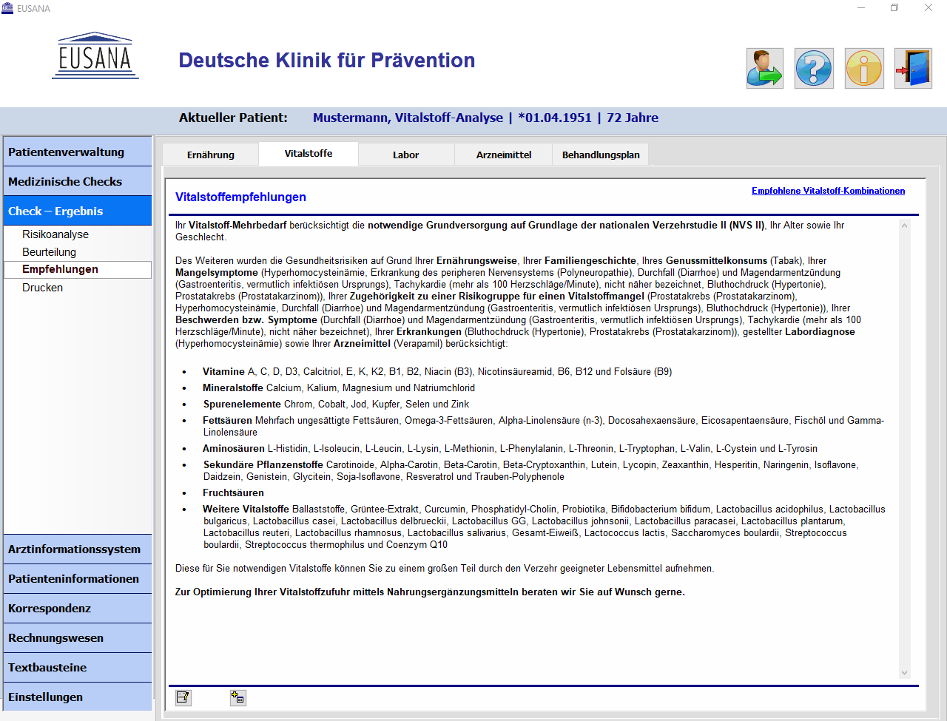Open the Patienteninformationen section

[78, 578]
